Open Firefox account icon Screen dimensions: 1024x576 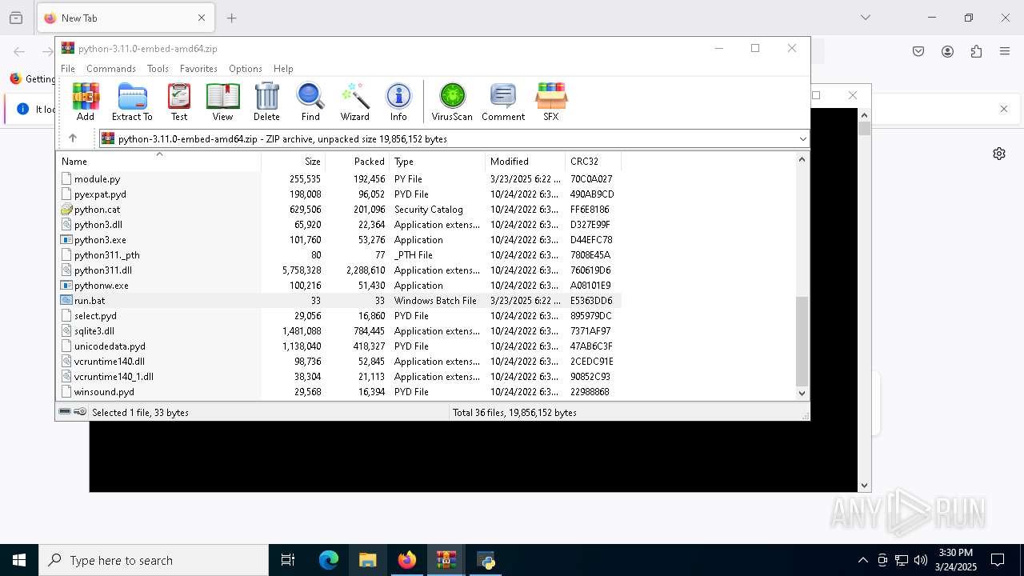click(947, 51)
